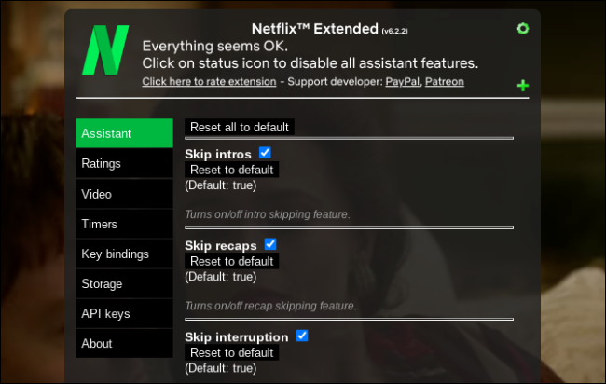Screen dimensions: 606x384
Task: Open the Video settings tab
Action: 124,194
